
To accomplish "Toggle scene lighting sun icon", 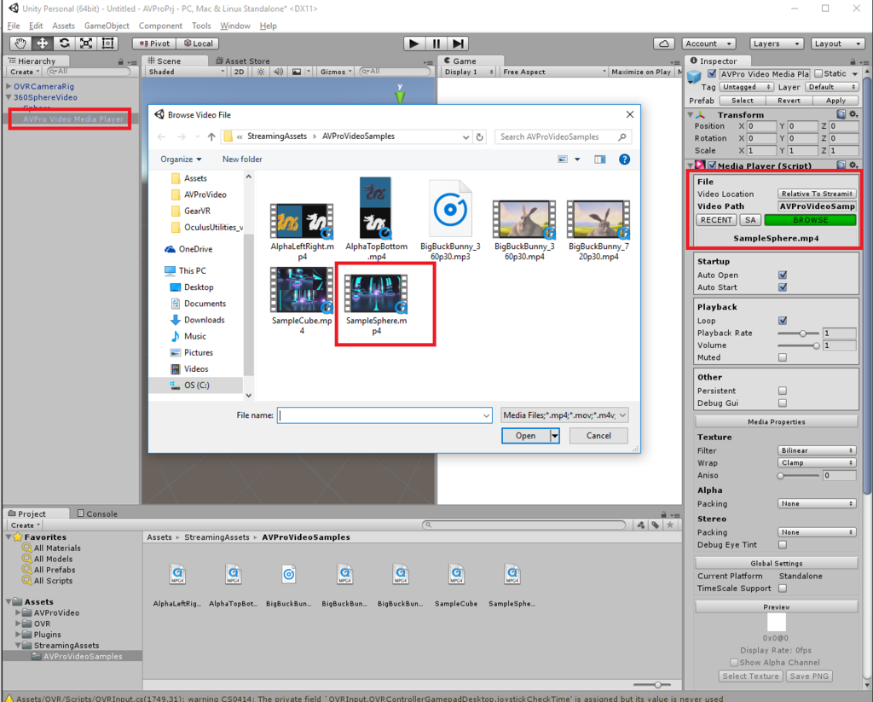I will coord(261,72).
